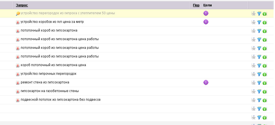The image size is (275, 125).
Task: Sort by the "Пер" column header
Action: click(196, 5)
